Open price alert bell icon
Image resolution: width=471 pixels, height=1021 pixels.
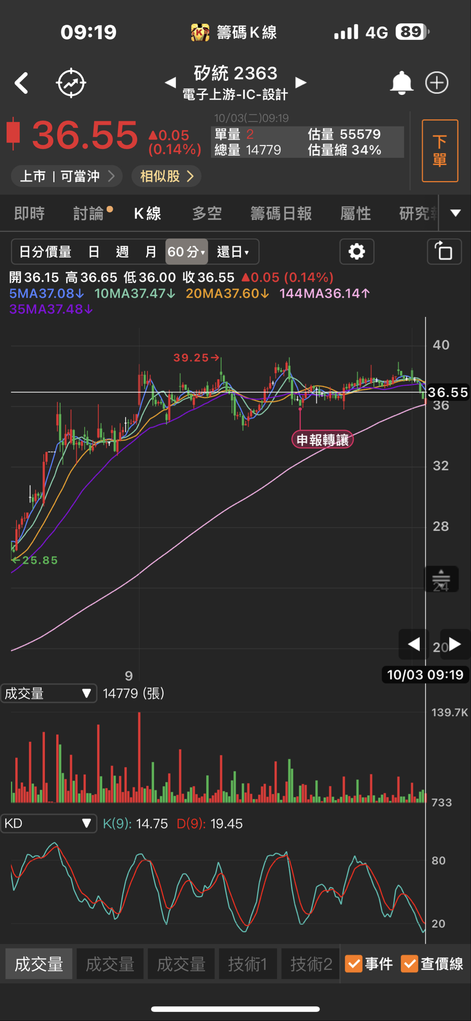point(401,83)
